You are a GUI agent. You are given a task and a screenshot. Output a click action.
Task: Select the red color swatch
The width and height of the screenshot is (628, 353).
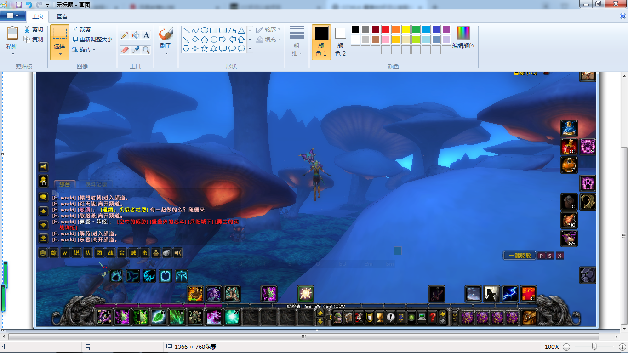[385, 29]
